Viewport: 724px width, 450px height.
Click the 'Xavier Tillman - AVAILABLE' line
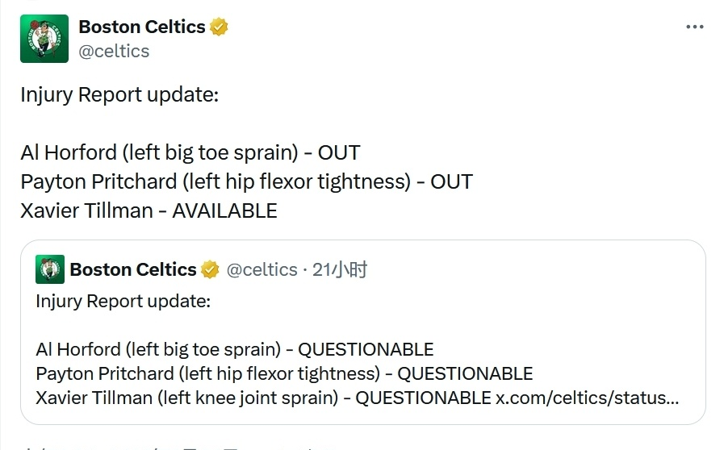(149, 210)
